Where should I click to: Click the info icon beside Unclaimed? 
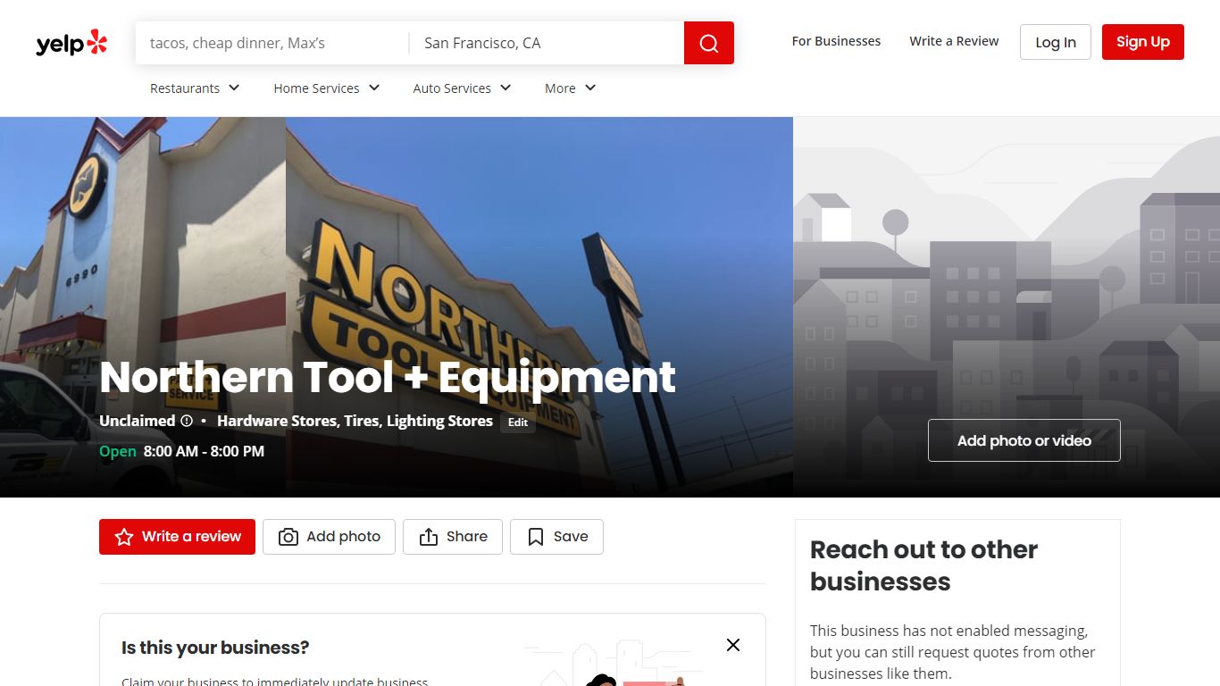[x=187, y=421]
